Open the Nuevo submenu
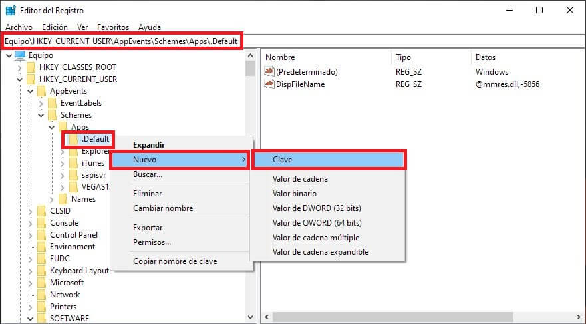The image size is (586, 324). [180, 160]
